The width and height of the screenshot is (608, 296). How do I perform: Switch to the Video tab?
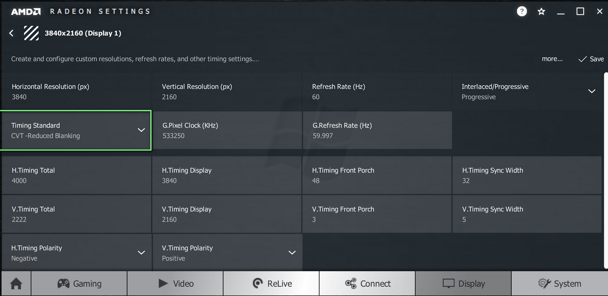coord(175,283)
